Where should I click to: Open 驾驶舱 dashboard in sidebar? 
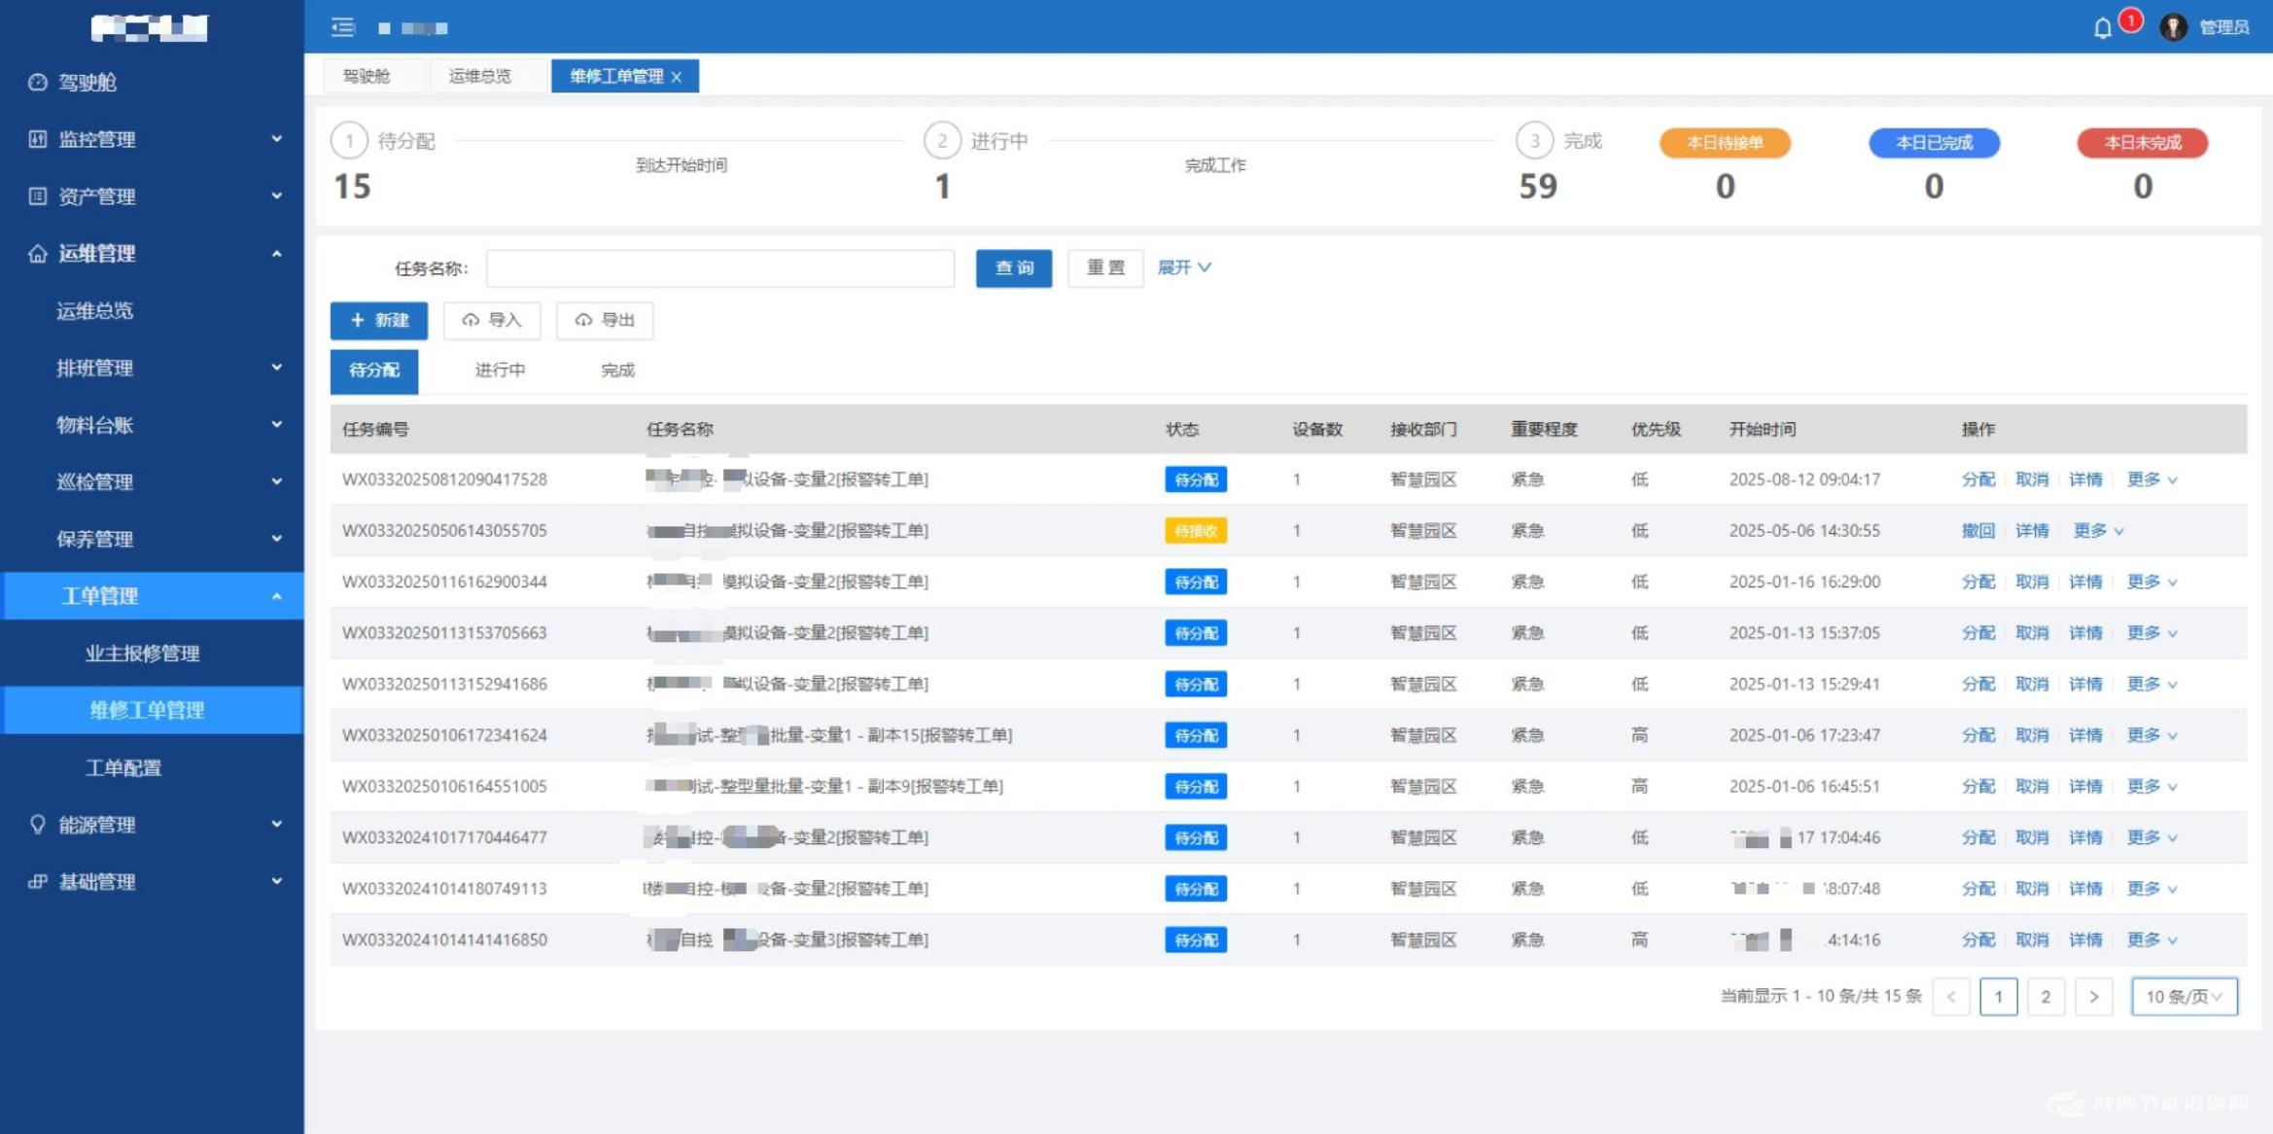coord(87,83)
